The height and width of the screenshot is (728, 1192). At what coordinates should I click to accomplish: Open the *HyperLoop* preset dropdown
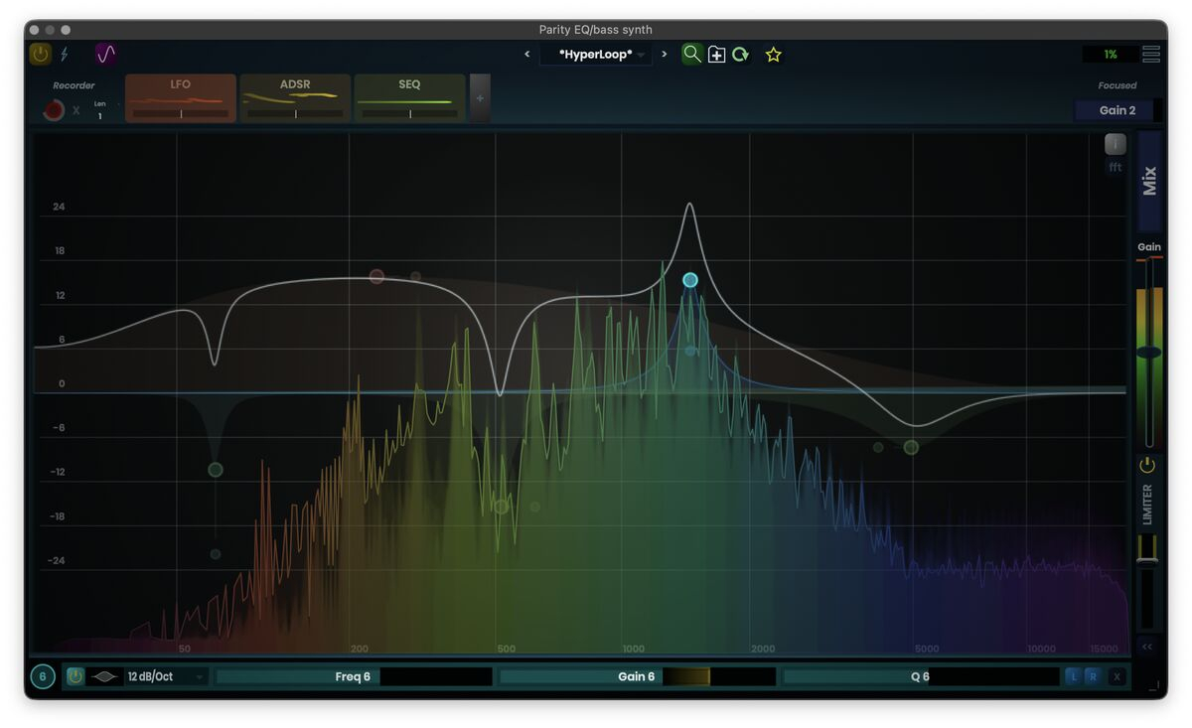click(x=596, y=55)
